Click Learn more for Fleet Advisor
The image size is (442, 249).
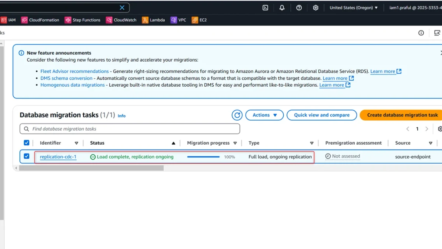pos(386,71)
